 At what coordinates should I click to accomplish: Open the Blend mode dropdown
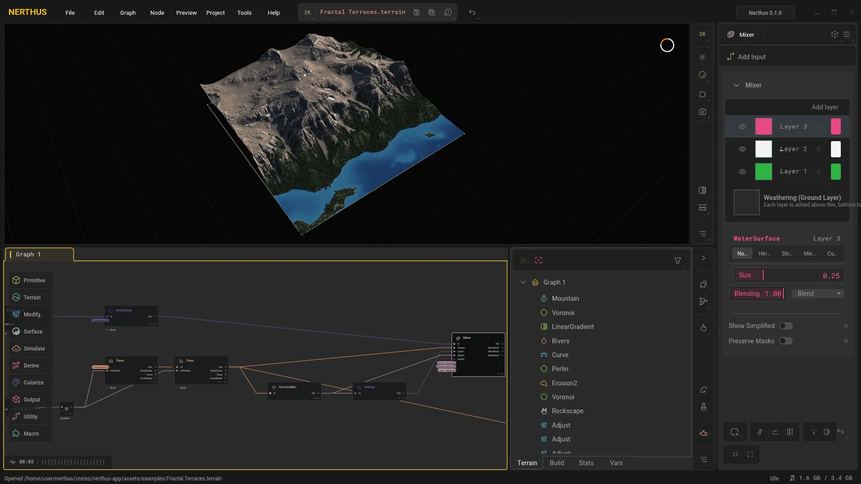pos(818,294)
